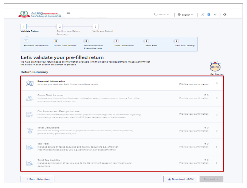Click the Gross Total Income hand icon
This screenshot has width=247, height=188.
30,99
